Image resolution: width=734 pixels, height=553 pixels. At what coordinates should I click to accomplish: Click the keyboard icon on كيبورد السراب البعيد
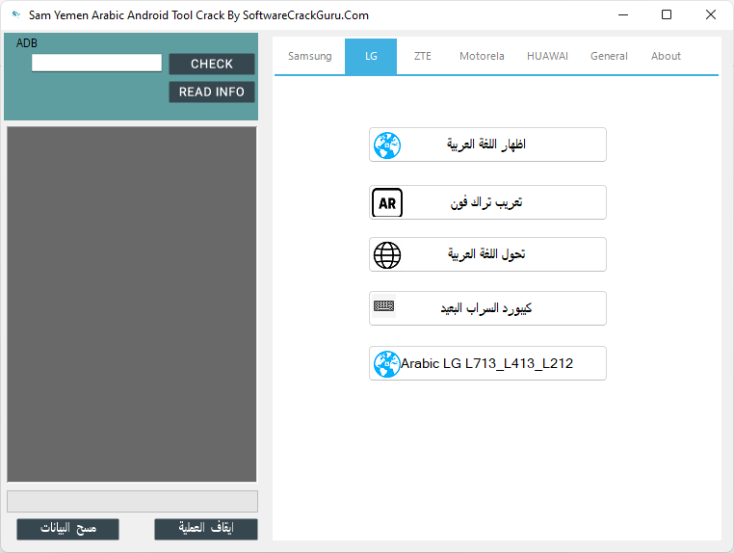(383, 306)
